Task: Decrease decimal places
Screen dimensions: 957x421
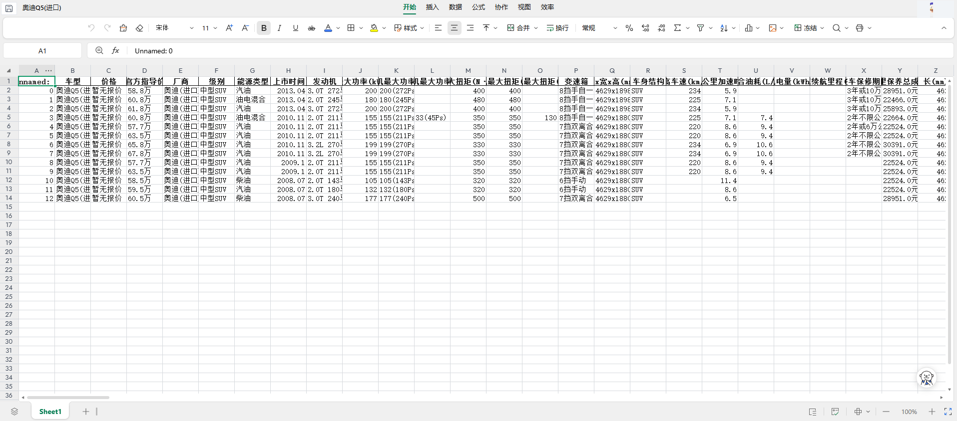Action: 645,28
